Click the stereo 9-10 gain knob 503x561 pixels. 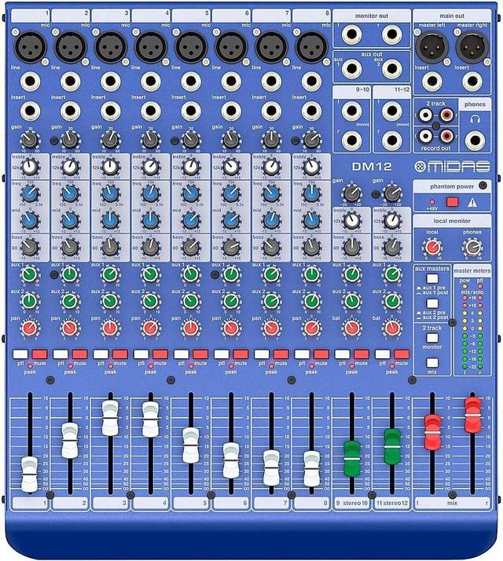click(351, 194)
